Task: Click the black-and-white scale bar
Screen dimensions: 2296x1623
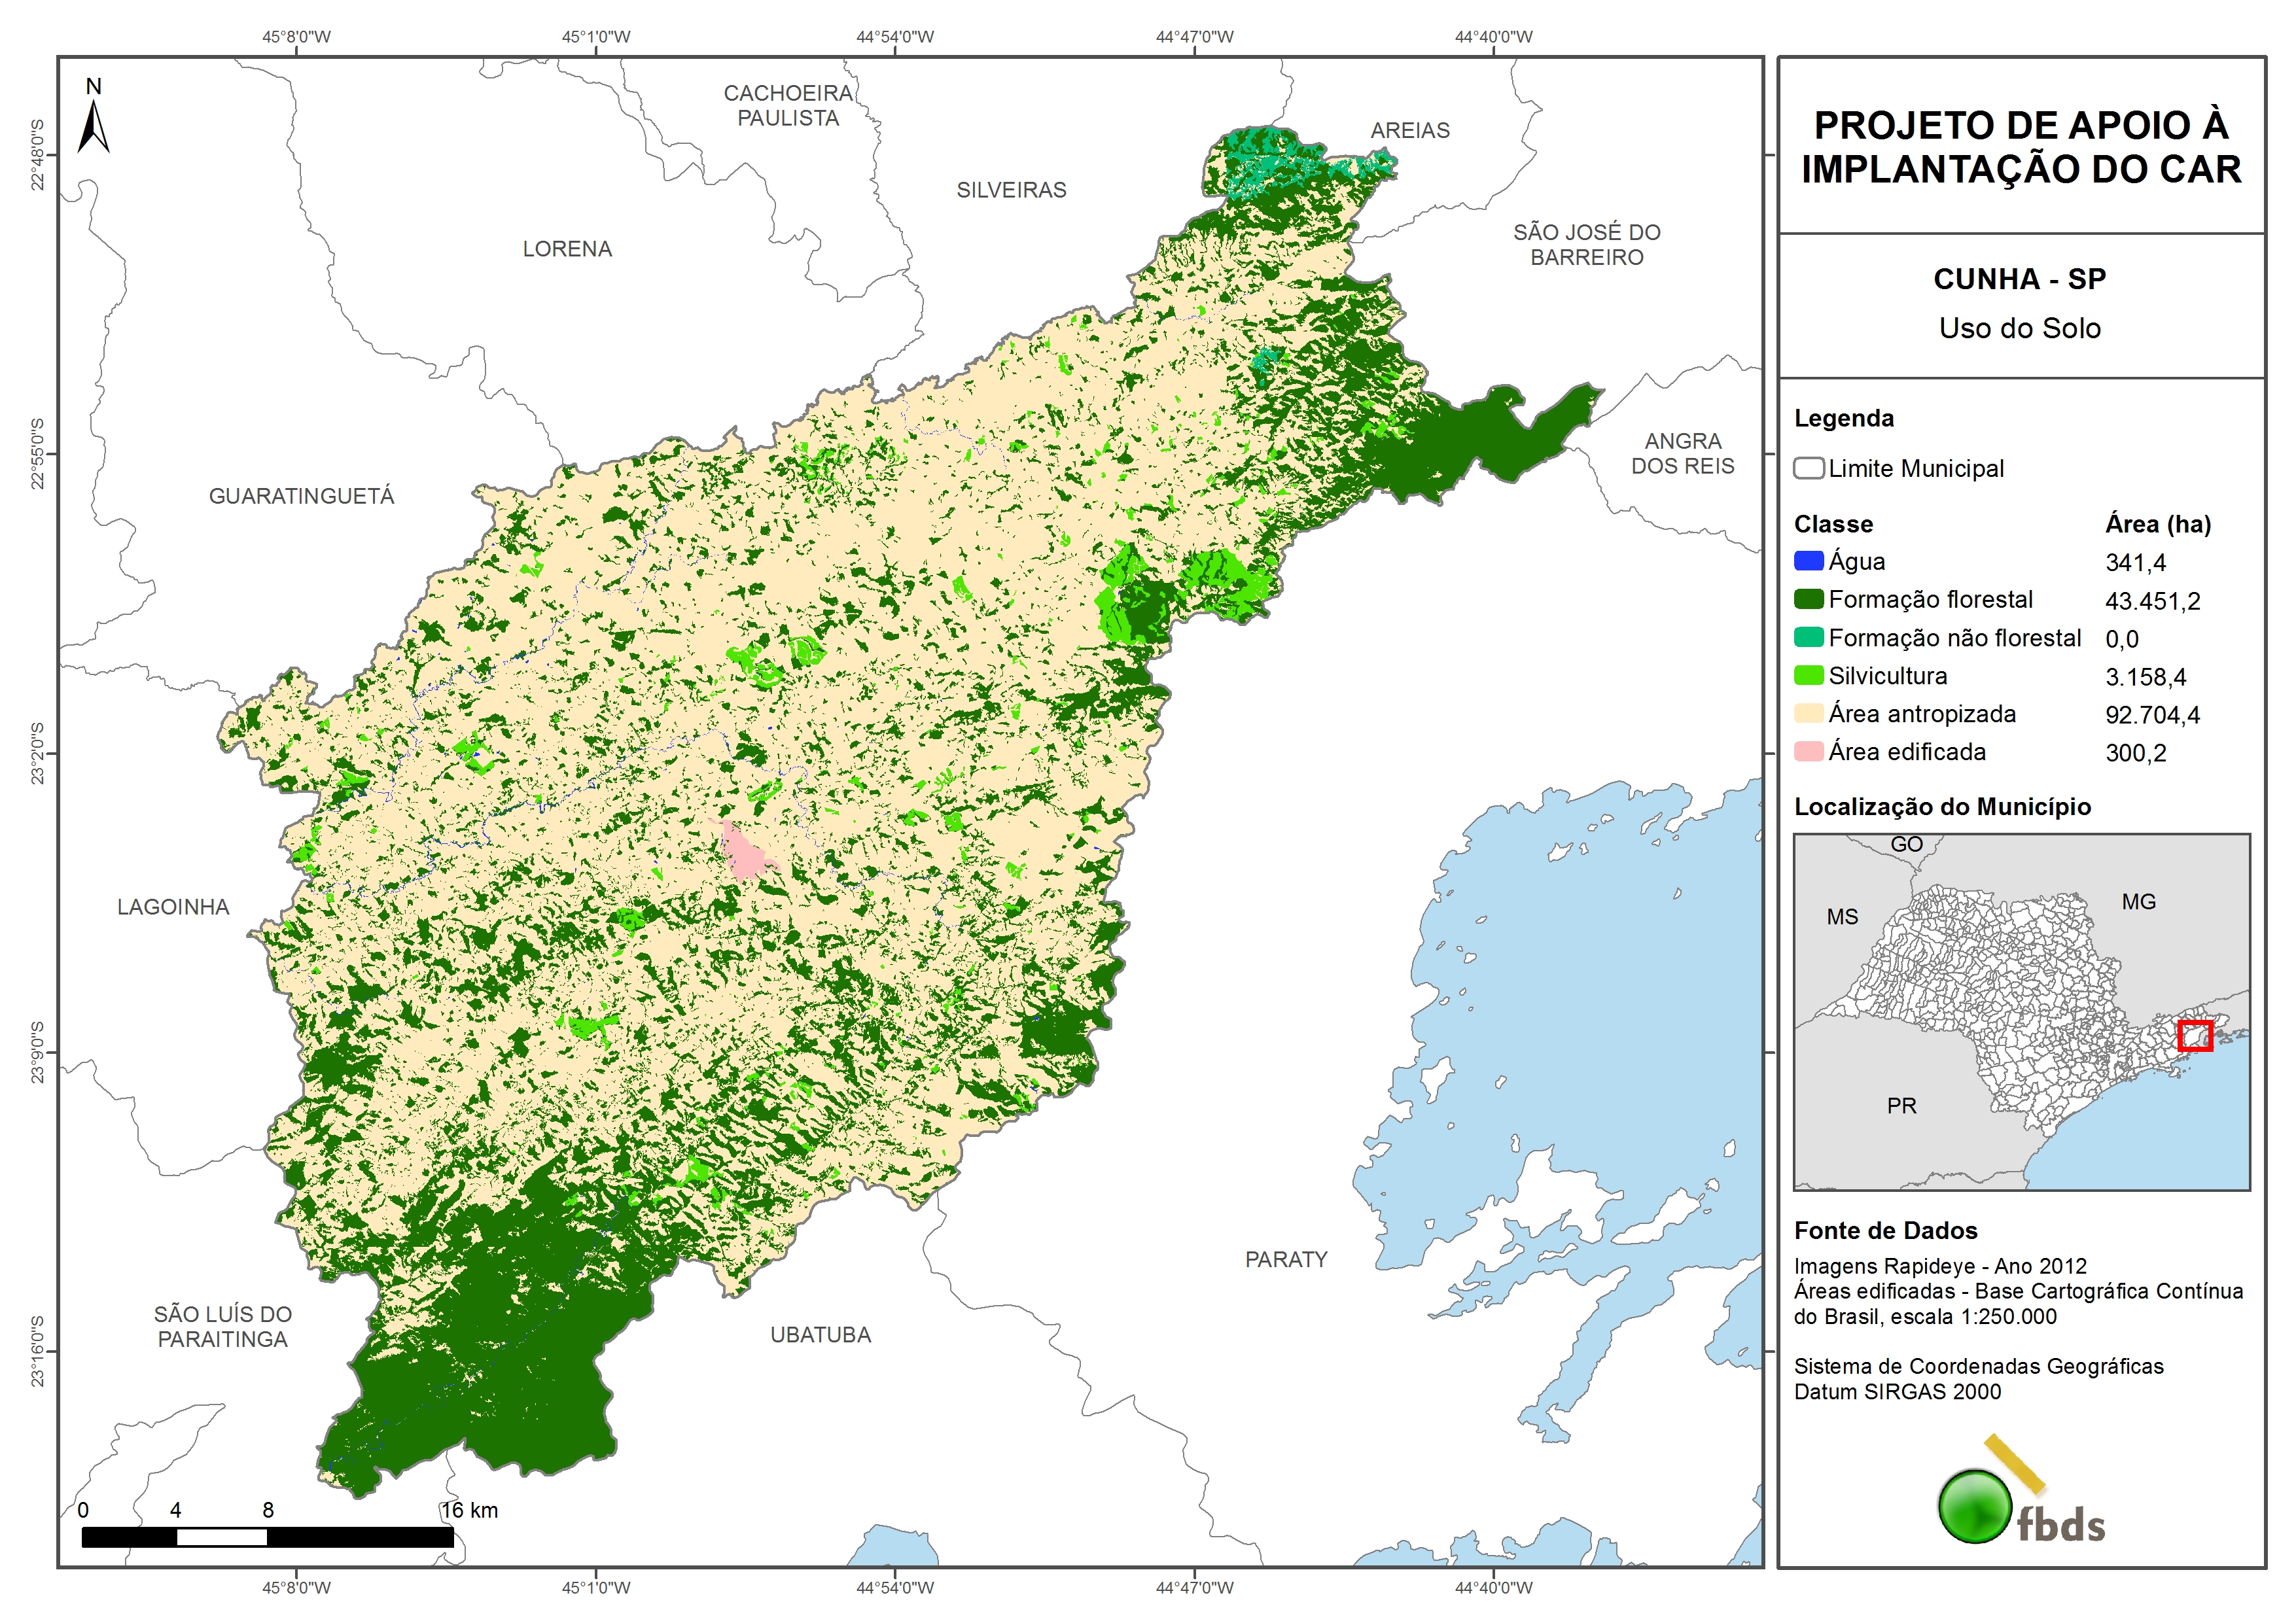Action: coord(267,1536)
